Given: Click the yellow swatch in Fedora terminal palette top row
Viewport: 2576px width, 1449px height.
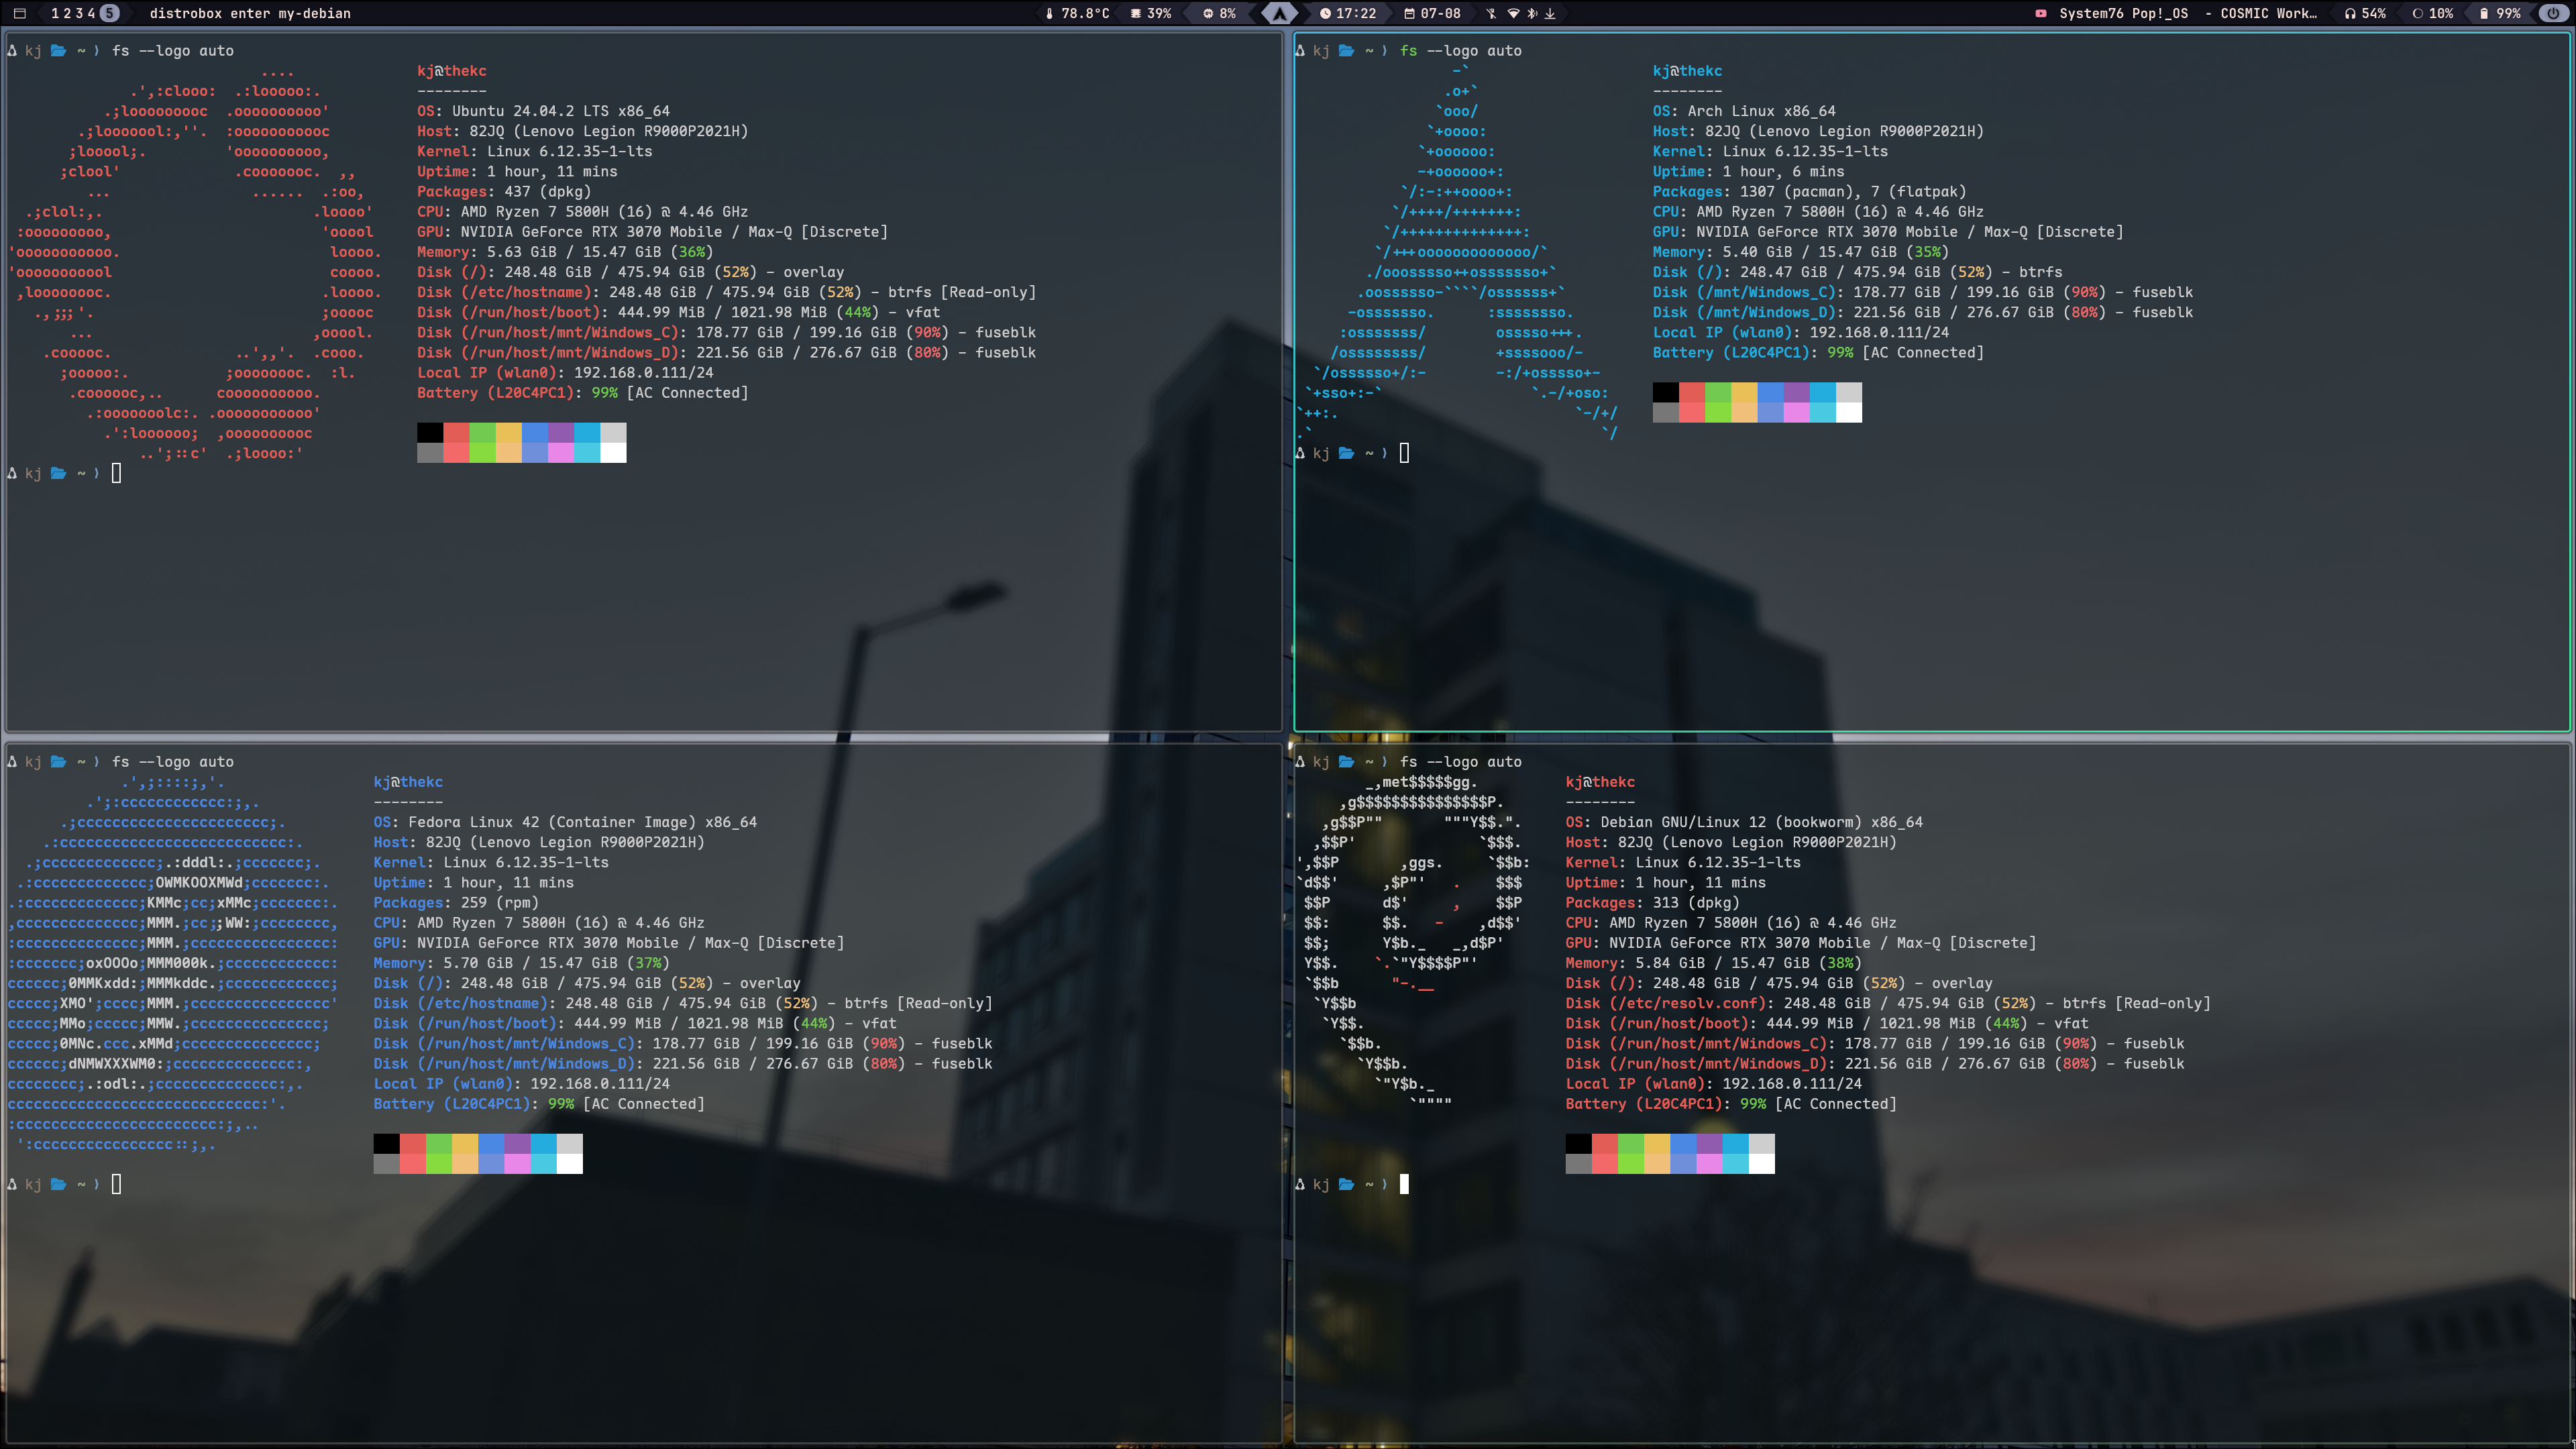Looking at the screenshot, I should (x=465, y=1143).
